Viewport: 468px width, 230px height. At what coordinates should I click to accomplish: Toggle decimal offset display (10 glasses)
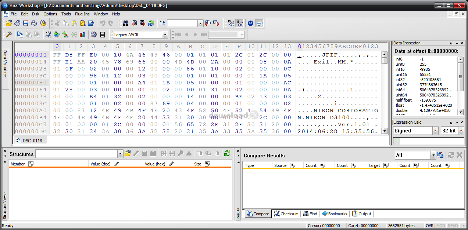(231, 23)
